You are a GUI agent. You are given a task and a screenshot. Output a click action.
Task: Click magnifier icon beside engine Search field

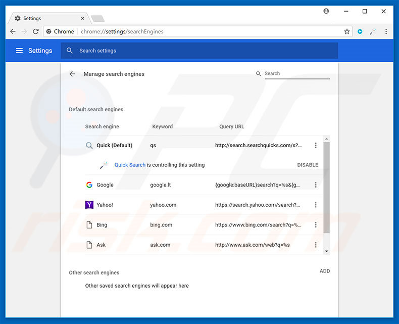[x=258, y=74]
